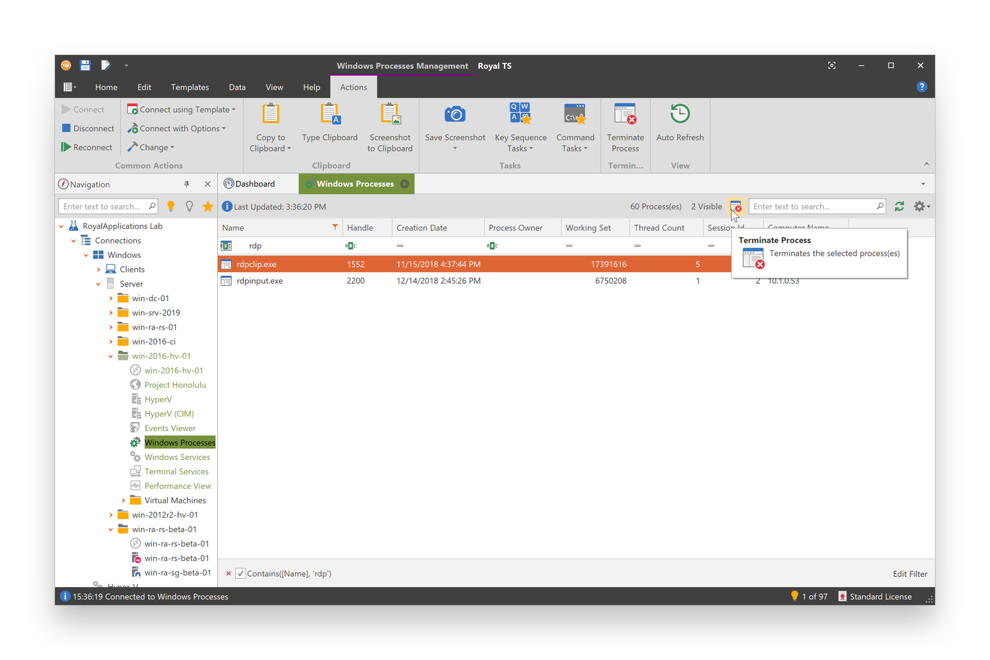Switch to the Dashboard tab
Image resolution: width=990 pixels, height=660 pixels.
(254, 184)
